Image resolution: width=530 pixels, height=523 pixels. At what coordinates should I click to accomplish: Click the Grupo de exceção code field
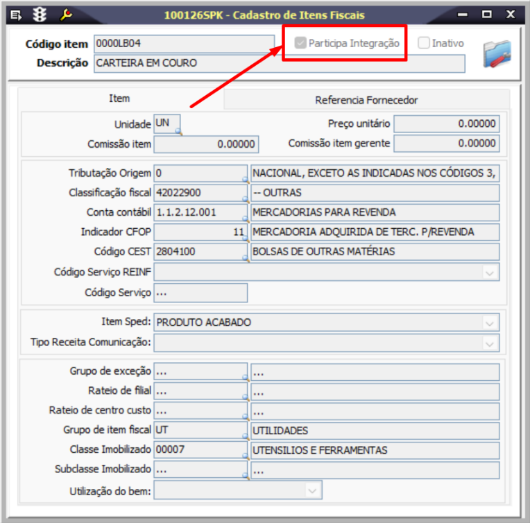200,372
